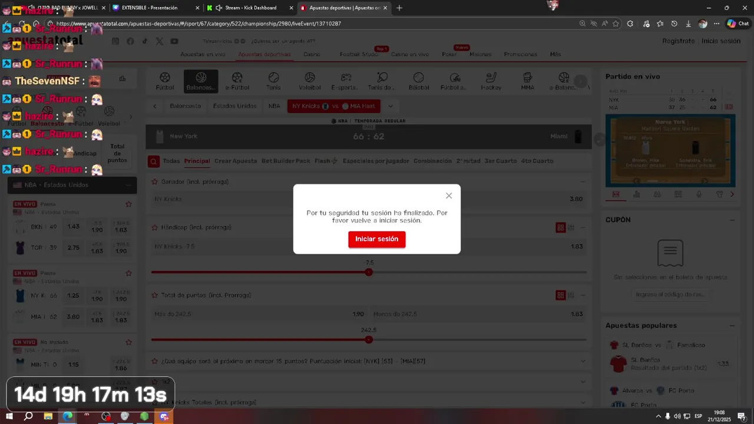Favorite the Total de puntos market star

pos(155,295)
